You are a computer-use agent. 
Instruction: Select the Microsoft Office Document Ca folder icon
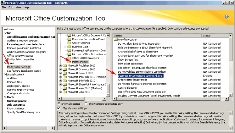[69, 35]
